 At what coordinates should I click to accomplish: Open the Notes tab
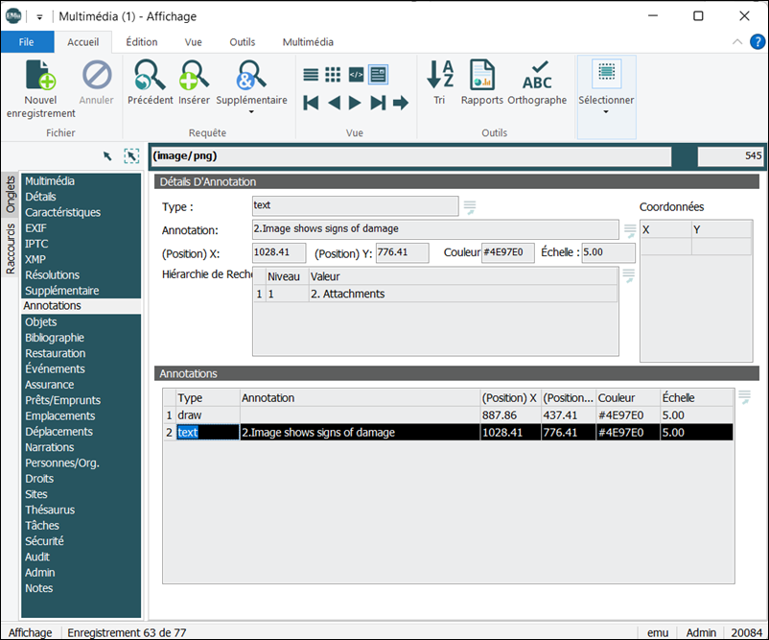click(81, 588)
